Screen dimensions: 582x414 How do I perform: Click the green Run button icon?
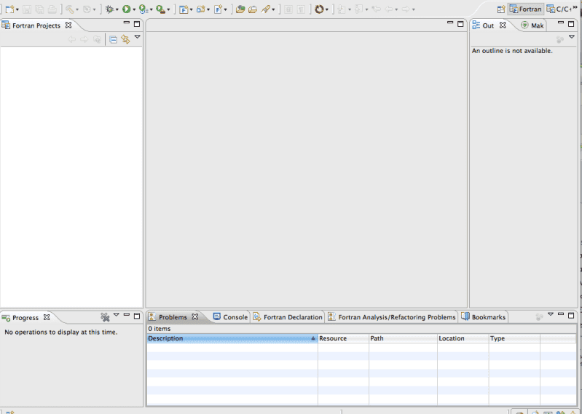pos(126,9)
